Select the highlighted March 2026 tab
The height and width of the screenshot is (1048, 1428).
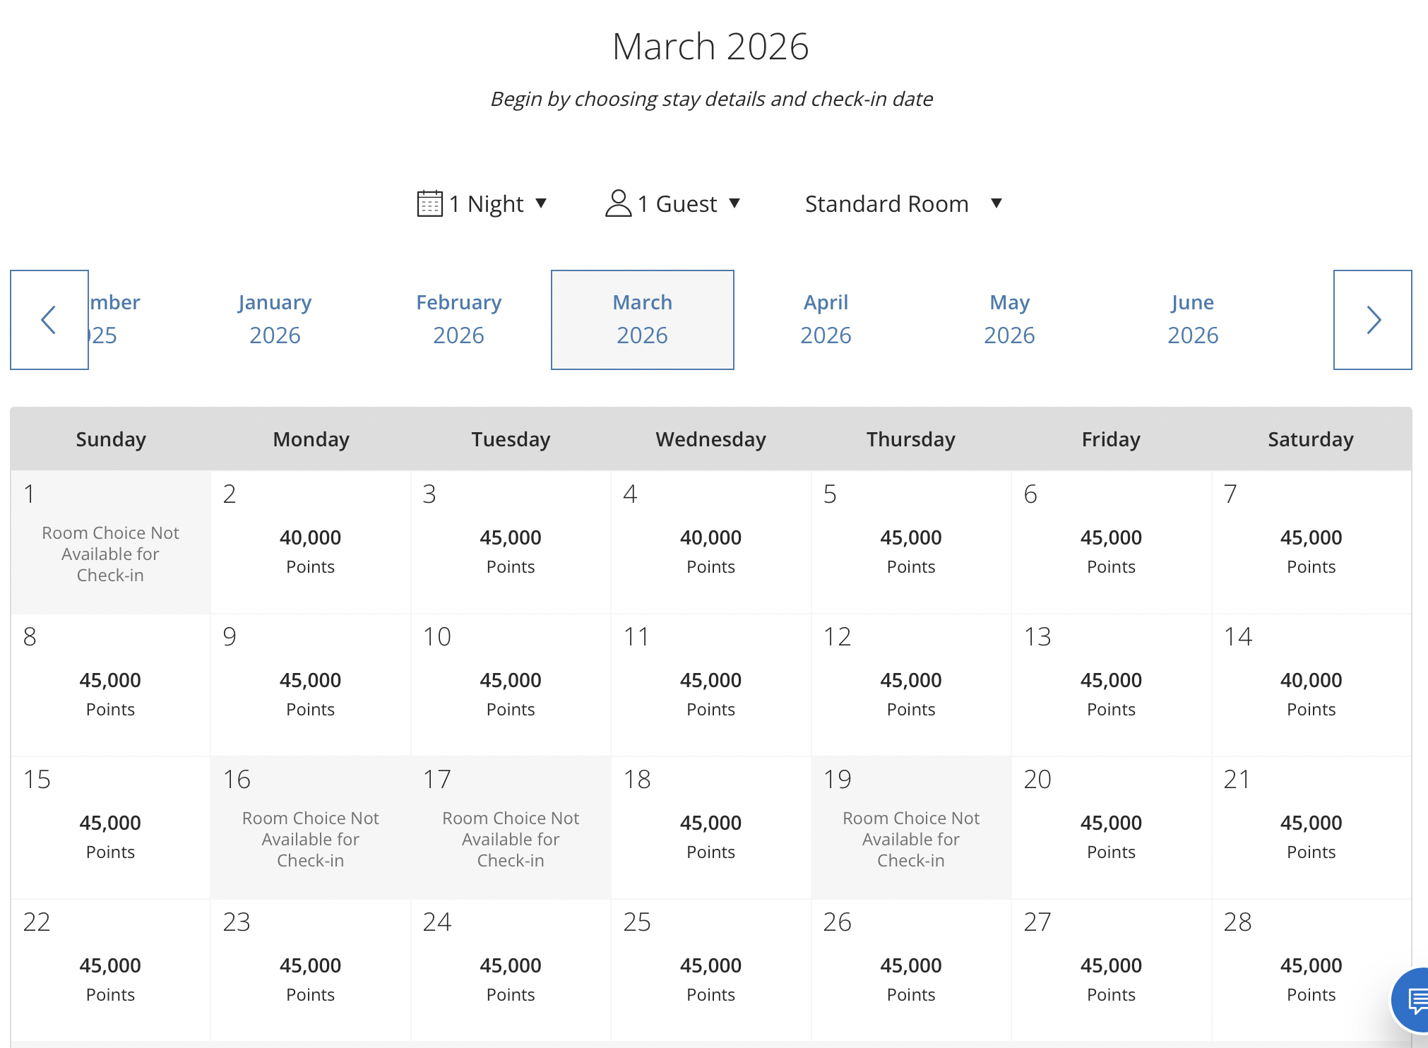pos(642,319)
